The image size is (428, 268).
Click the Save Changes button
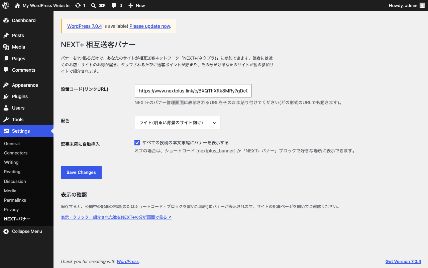(81, 173)
